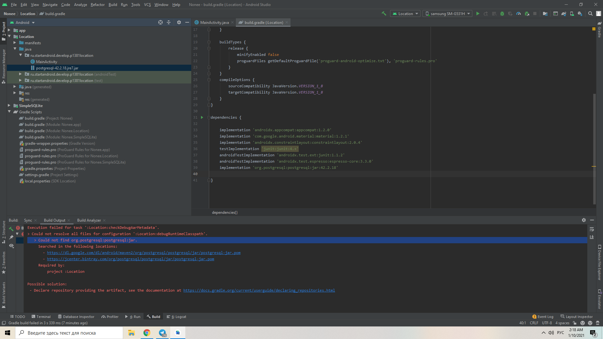Screen dimensions: 603x339
Task: Expand the SimpleSQLite module node
Action: tap(9, 105)
